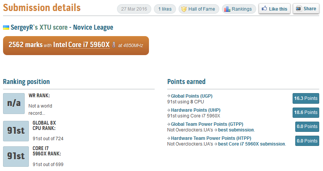This screenshot has height=171, width=323.
Task: Click the arrow icon before Global Points (UGP)
Action: [169, 96]
